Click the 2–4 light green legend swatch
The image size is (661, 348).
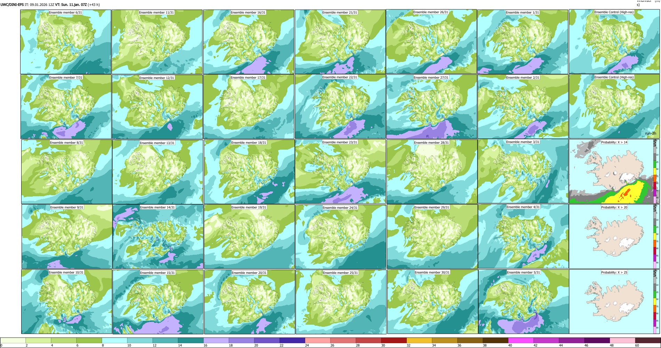(38, 340)
